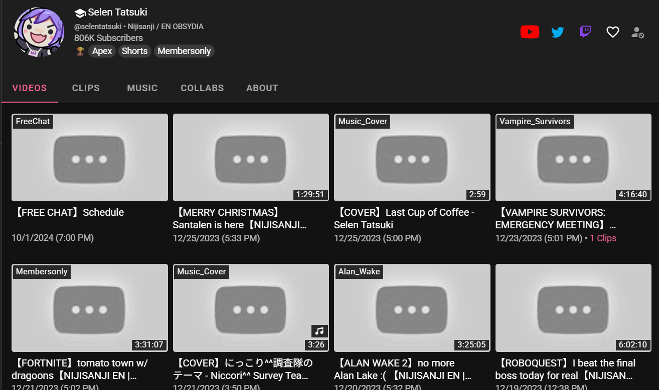The height and width of the screenshot is (390, 659).
Task: Click the 10/1/2024 (7:00 PM) date
Action: [53, 238]
